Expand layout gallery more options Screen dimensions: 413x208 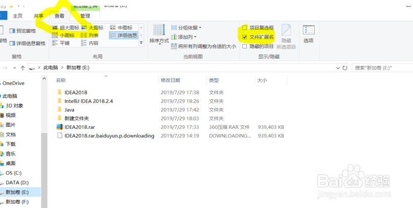[141, 43]
